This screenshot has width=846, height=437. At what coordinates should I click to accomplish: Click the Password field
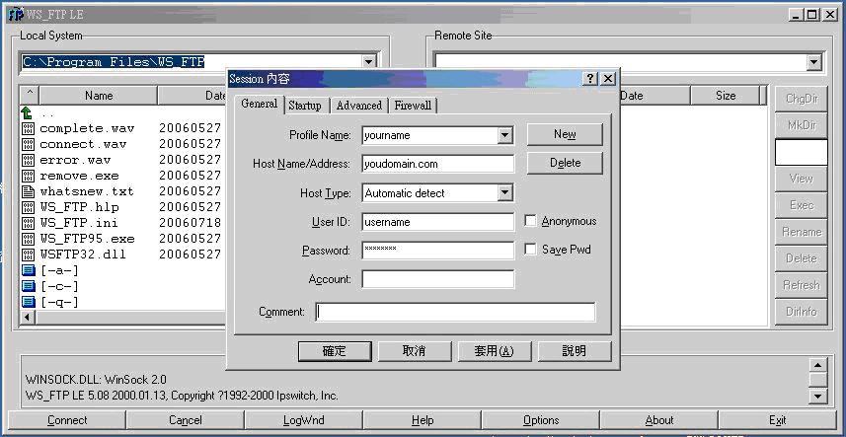click(438, 250)
